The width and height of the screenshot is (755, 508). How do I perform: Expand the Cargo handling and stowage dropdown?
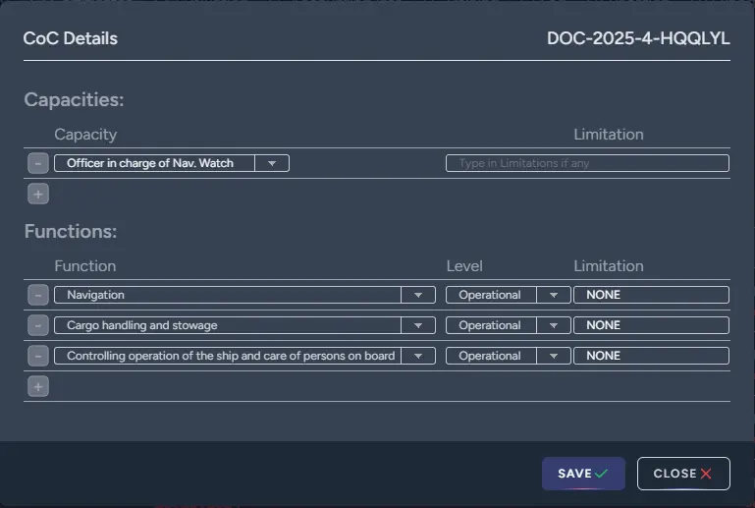coord(418,325)
